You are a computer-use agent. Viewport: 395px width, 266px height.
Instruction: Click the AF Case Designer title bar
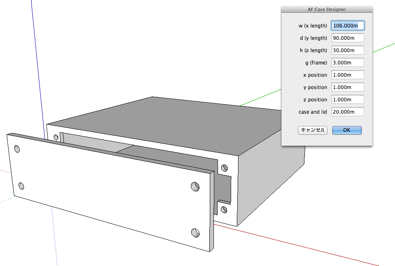pos(327,9)
